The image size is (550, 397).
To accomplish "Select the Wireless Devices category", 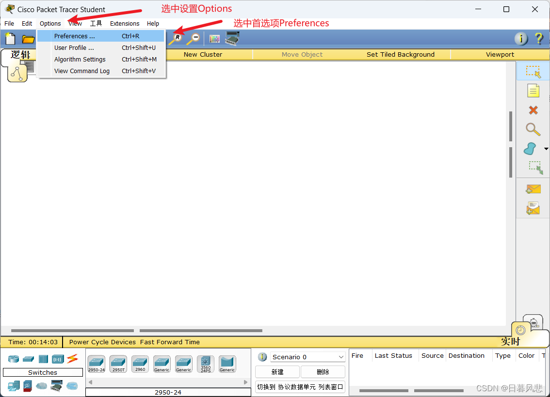I will coord(58,359).
